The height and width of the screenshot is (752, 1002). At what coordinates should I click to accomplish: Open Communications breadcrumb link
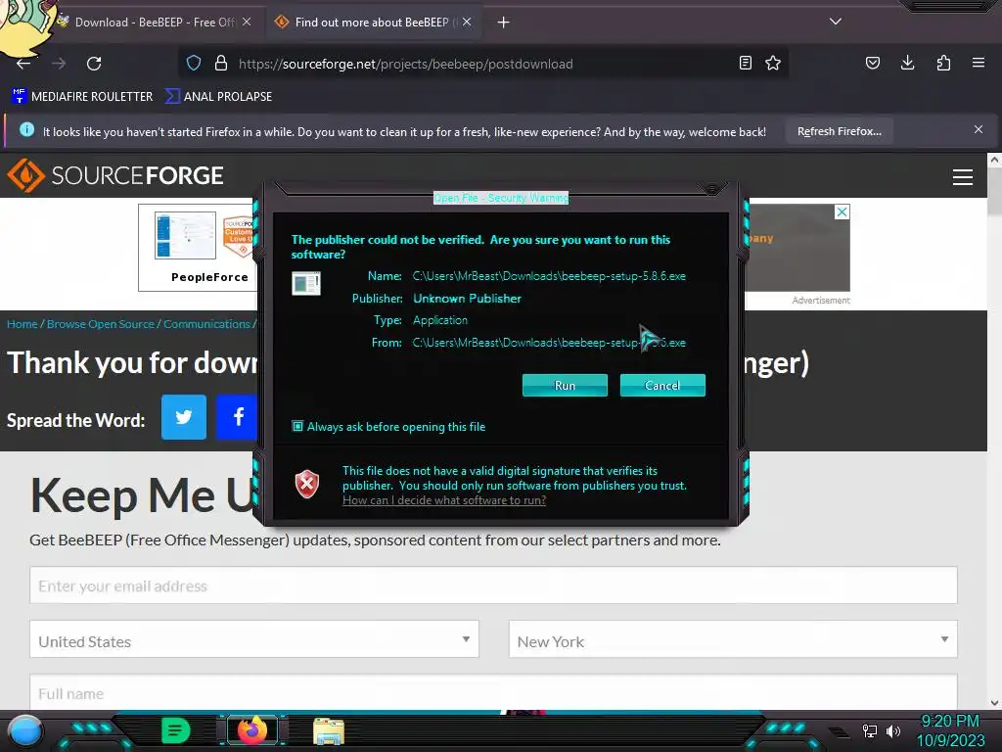(x=206, y=323)
